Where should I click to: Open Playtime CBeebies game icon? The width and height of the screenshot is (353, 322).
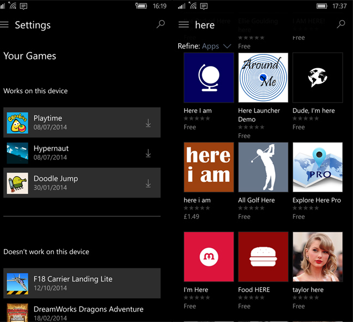pos(17,123)
